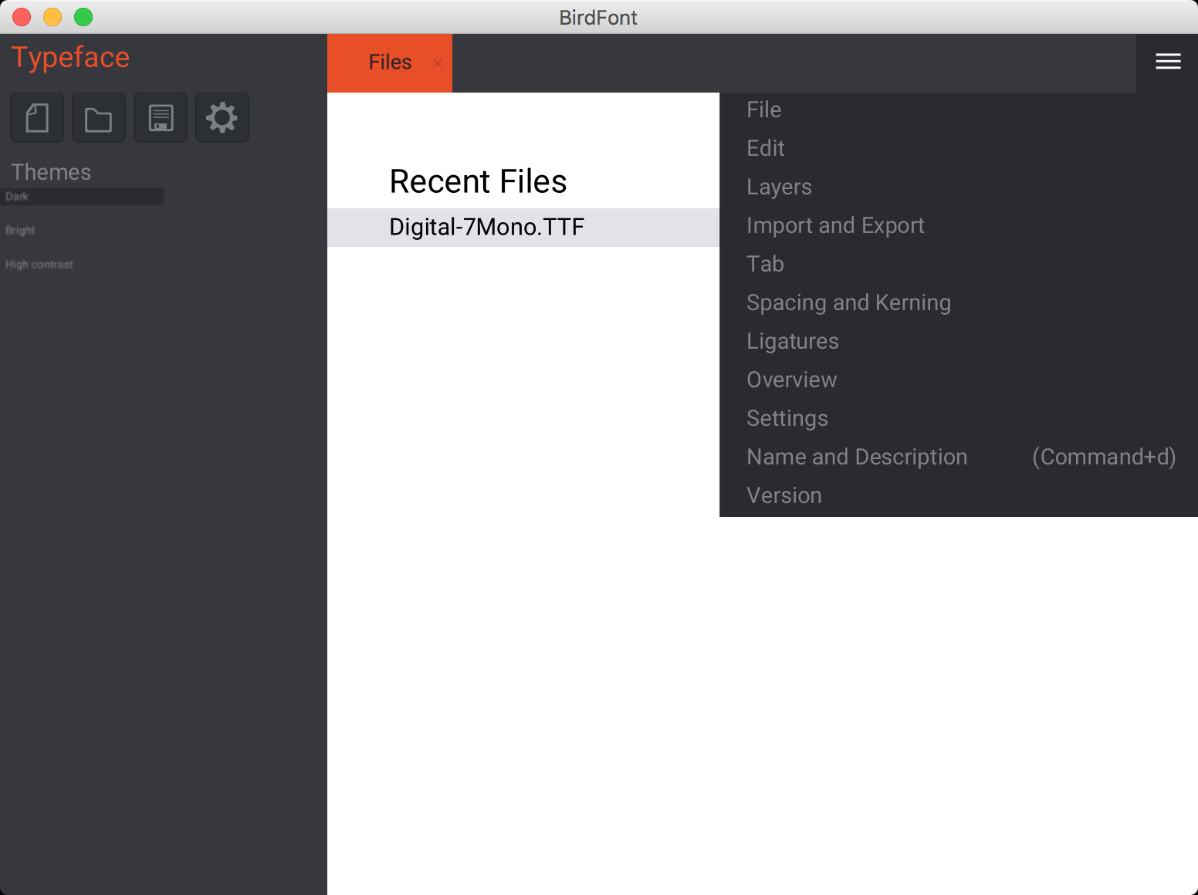The height and width of the screenshot is (895, 1198).
Task: Close the Files tab with the x
Action: [x=438, y=63]
